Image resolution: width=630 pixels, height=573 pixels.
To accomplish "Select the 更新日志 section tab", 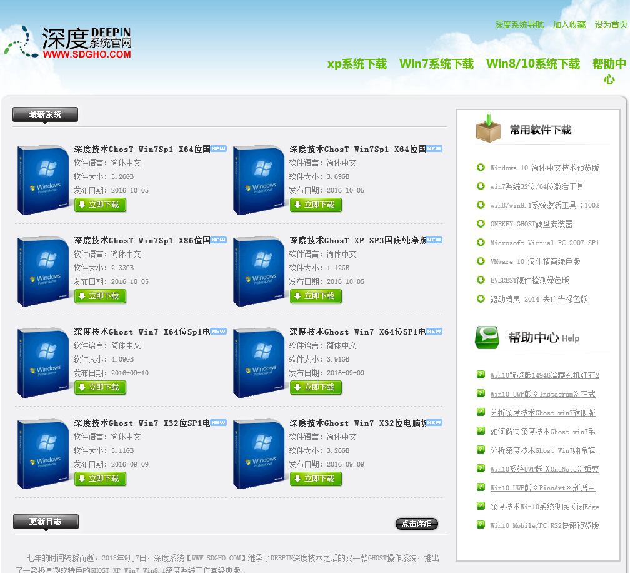I will tap(46, 522).
